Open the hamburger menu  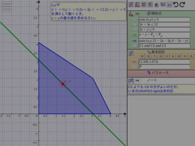[x=6, y=6]
